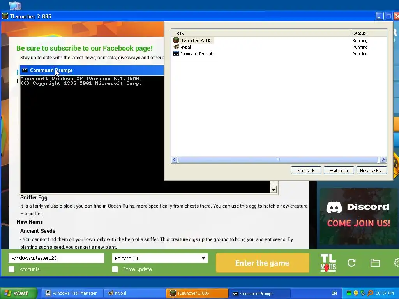Screen dimensions: 399x299
Task: Toggle the Accounts checkbox
Action: click(11, 269)
